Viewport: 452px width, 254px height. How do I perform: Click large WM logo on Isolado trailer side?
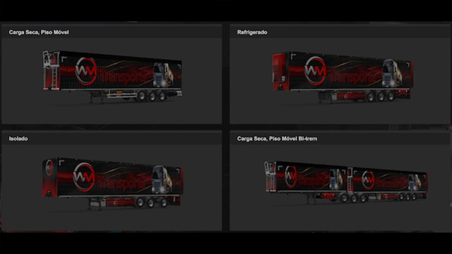tap(84, 177)
